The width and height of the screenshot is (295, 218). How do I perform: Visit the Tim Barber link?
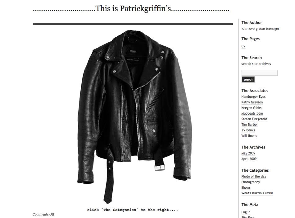(249, 125)
